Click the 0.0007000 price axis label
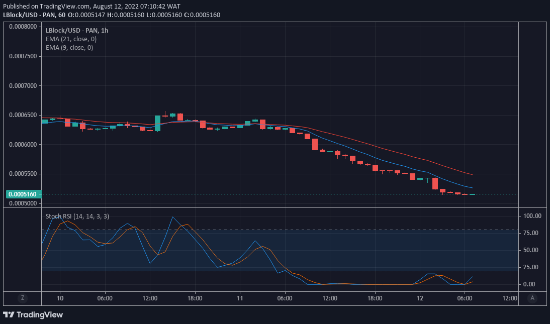The image size is (550, 324). (23, 85)
